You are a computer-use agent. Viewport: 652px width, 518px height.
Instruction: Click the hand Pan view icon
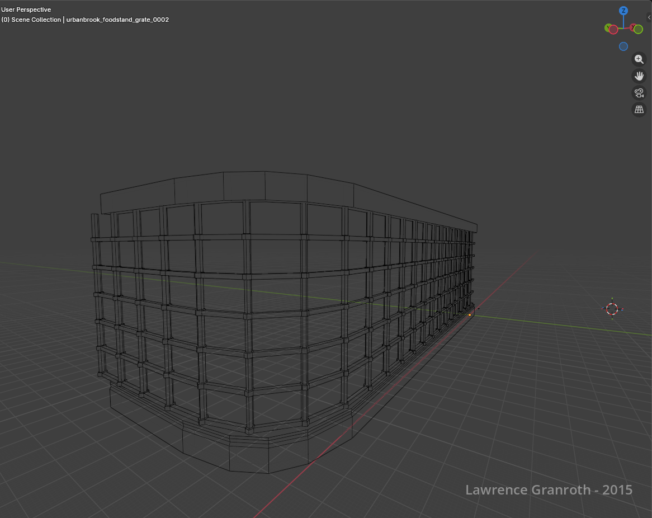coord(639,76)
